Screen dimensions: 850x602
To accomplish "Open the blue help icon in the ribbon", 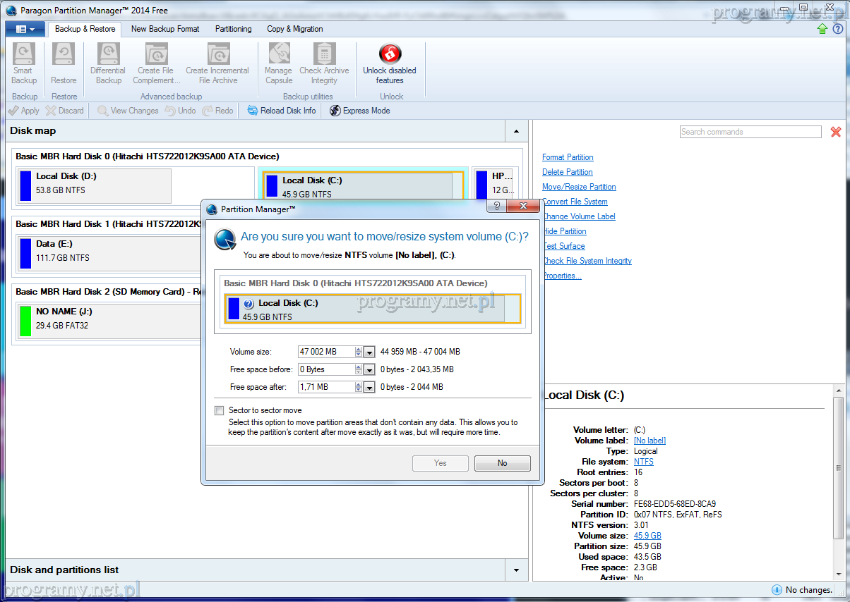I will (x=838, y=29).
